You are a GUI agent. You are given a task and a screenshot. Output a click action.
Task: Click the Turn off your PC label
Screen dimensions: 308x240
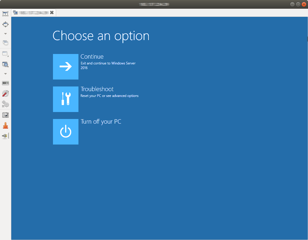(x=101, y=122)
